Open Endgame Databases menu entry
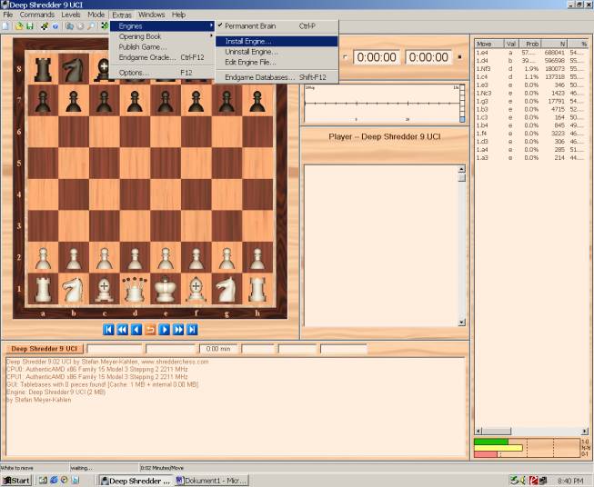Screen dimensions: 594x487 277,77
